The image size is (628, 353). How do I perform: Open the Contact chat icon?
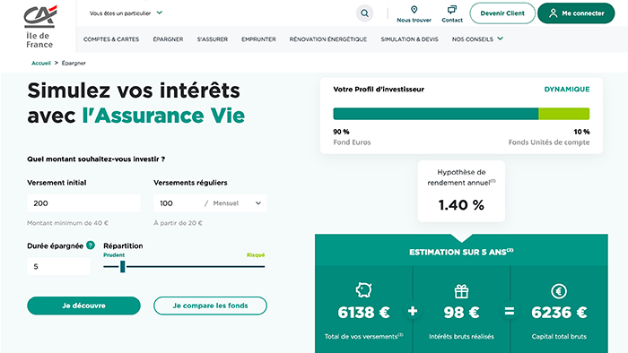(452, 10)
